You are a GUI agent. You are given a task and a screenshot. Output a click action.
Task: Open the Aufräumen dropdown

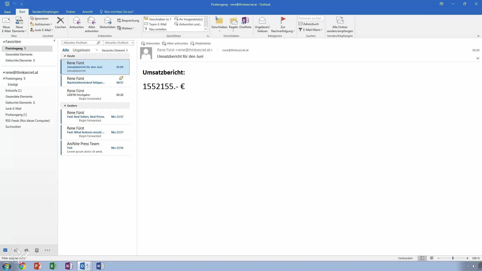(41, 24)
